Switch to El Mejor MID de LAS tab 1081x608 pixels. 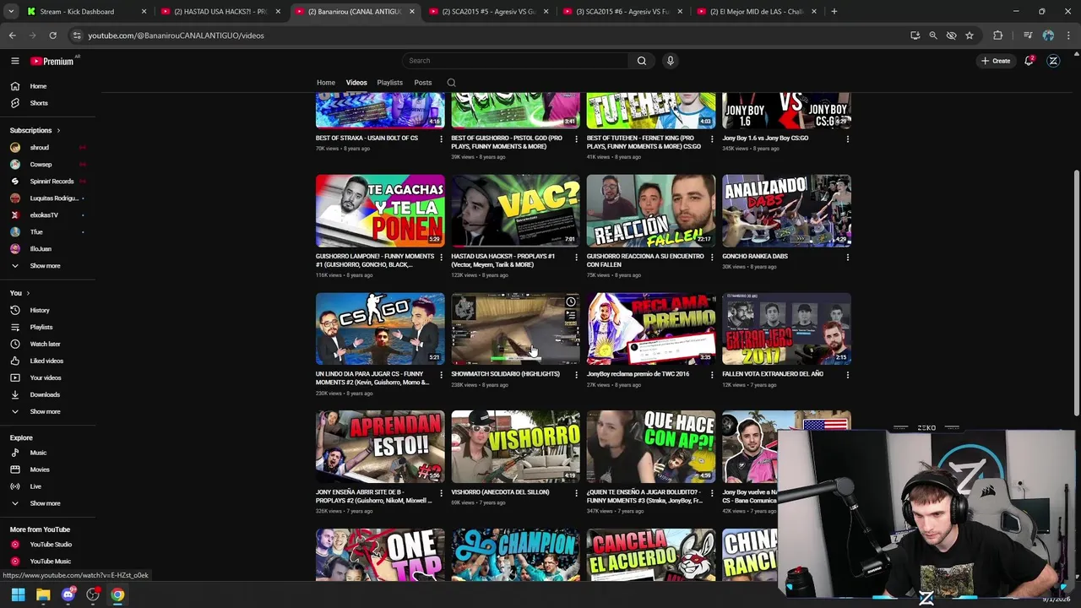coord(758,11)
